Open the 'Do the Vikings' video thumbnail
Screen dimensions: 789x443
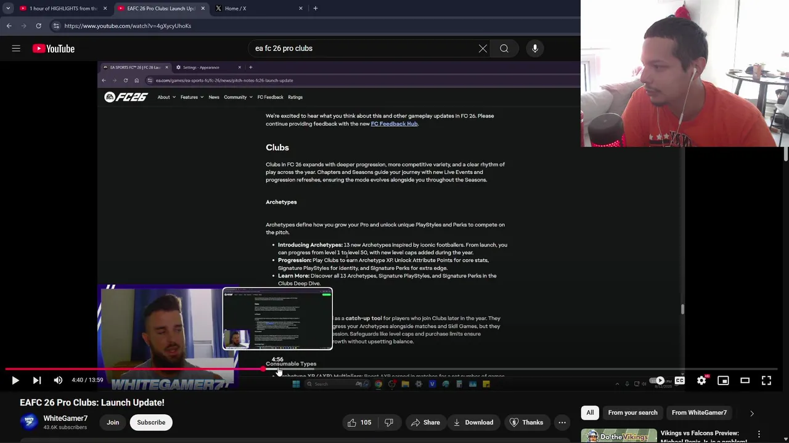point(618,436)
